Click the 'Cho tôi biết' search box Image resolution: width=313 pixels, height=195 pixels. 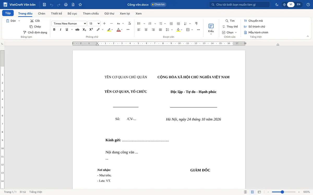239,5
